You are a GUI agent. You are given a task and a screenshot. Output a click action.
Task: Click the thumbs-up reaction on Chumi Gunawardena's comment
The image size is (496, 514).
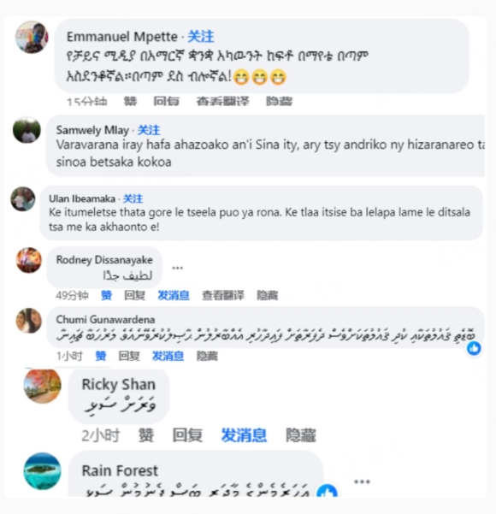pos(474,348)
